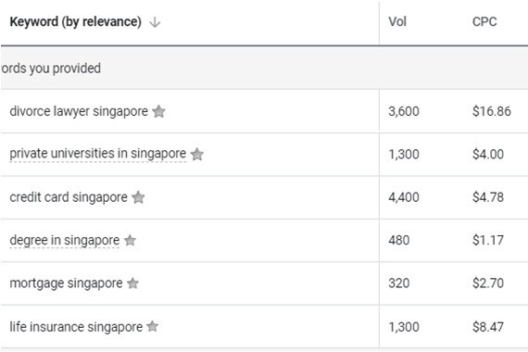Click the life insurance singapore keyword text

click(x=76, y=327)
